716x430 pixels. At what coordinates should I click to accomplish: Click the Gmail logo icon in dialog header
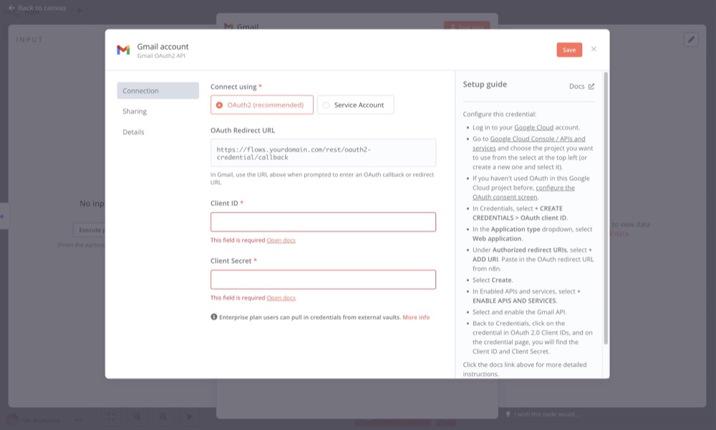pos(123,50)
